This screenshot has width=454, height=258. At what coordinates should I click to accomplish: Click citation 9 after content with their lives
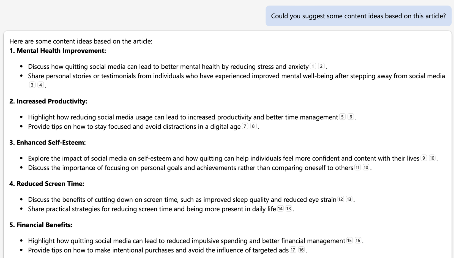pyautogui.click(x=424, y=158)
